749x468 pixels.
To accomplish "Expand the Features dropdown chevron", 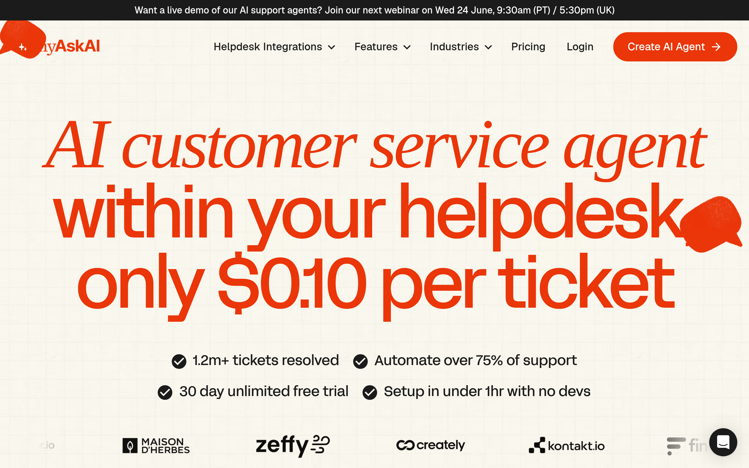I will (x=407, y=47).
